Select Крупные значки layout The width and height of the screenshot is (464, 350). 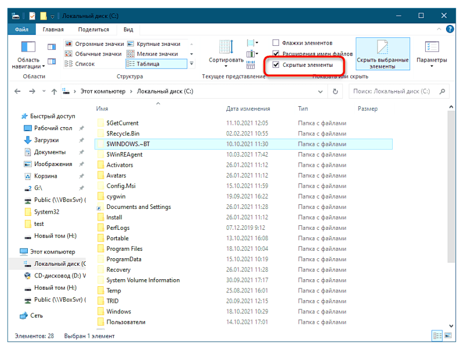point(154,44)
